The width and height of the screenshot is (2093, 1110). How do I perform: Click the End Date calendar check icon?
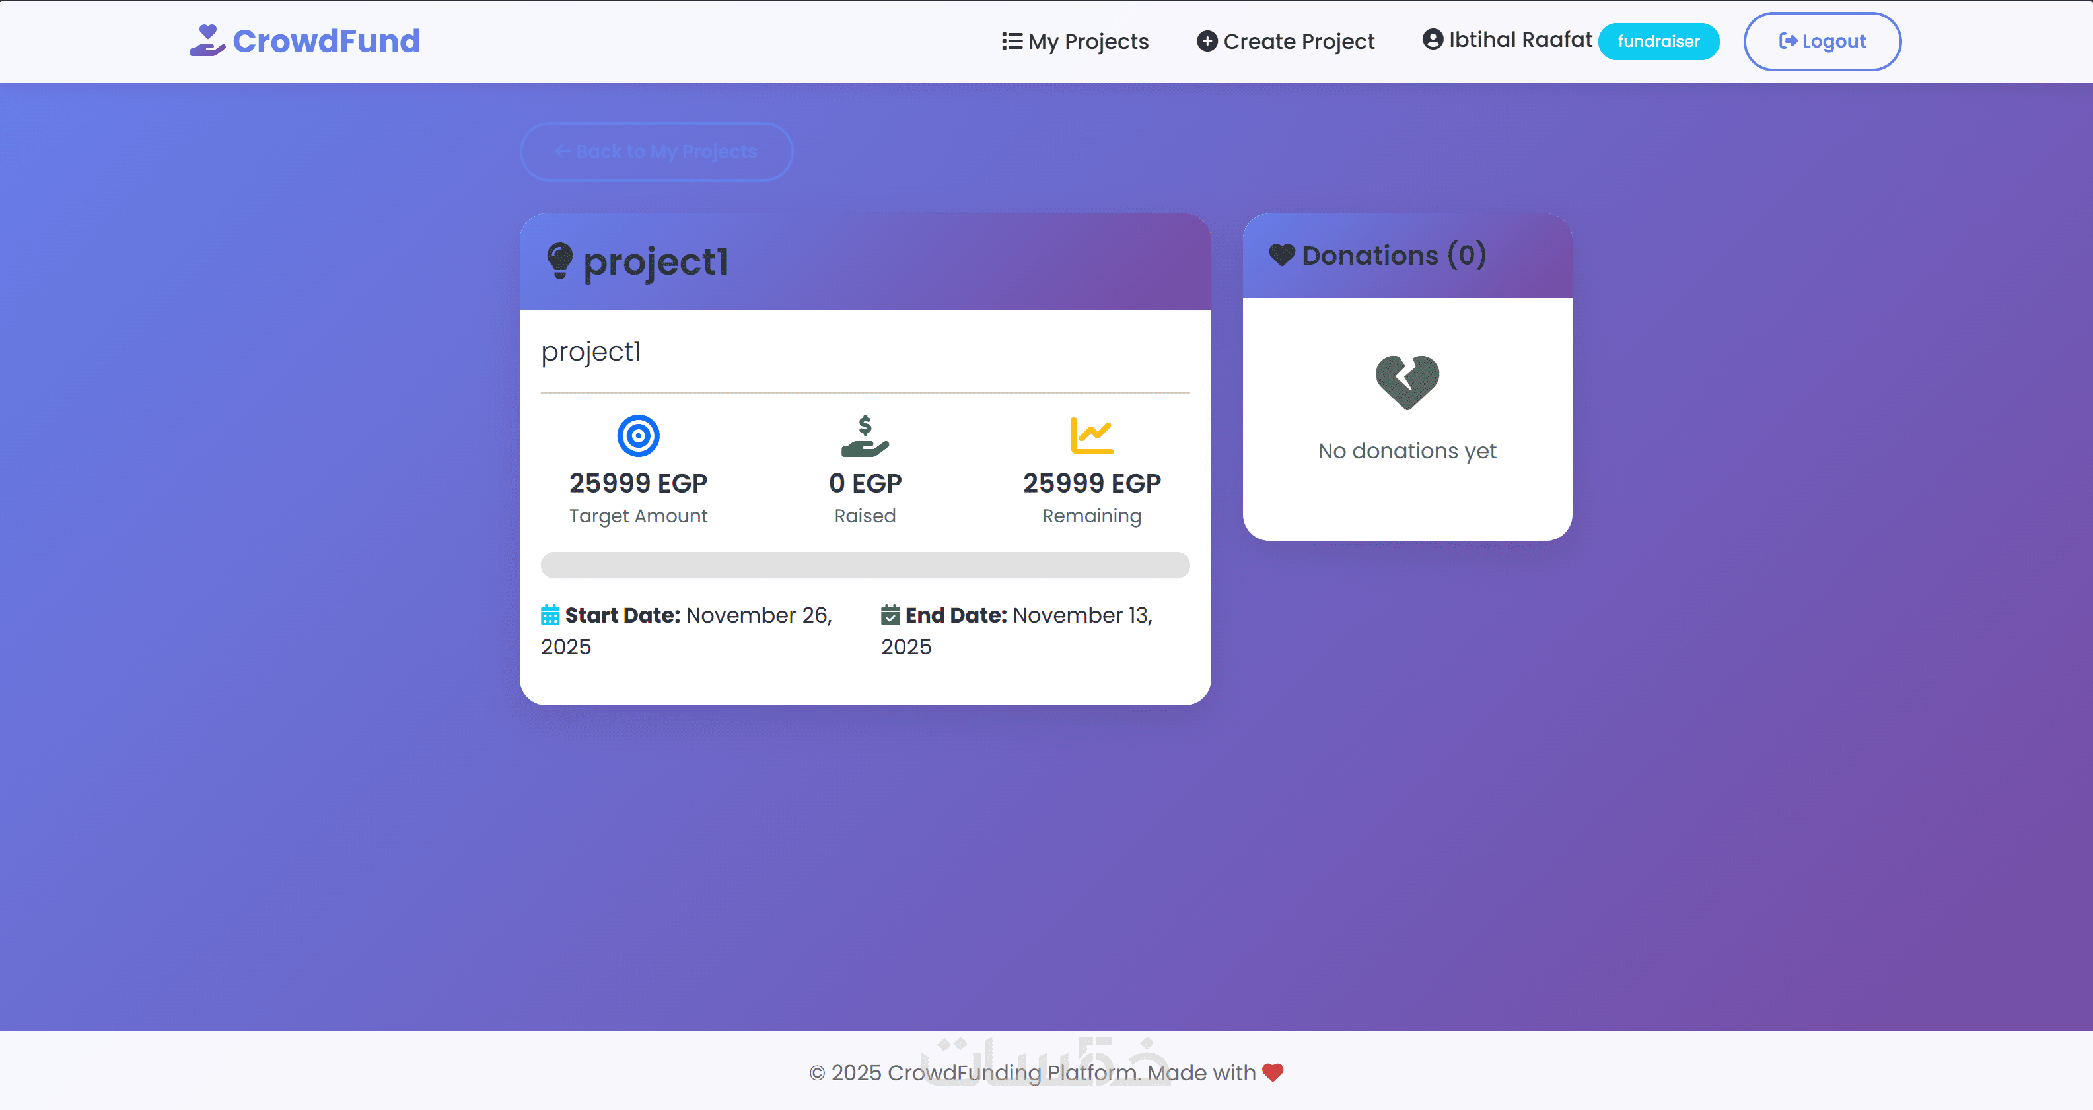(890, 615)
